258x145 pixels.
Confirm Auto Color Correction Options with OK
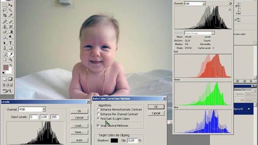[x=156, y=107]
